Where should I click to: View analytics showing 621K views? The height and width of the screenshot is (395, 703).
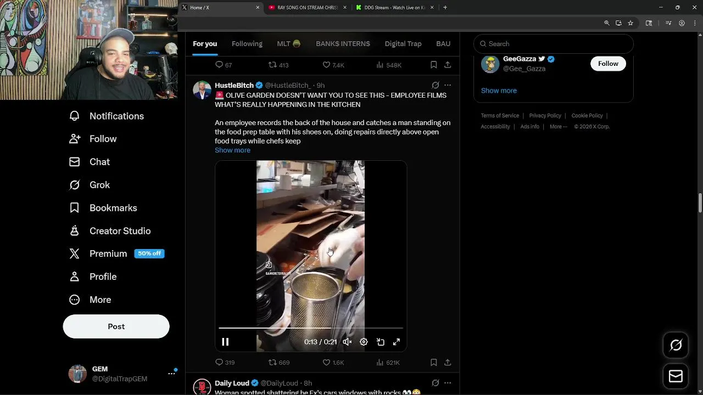tap(388, 362)
